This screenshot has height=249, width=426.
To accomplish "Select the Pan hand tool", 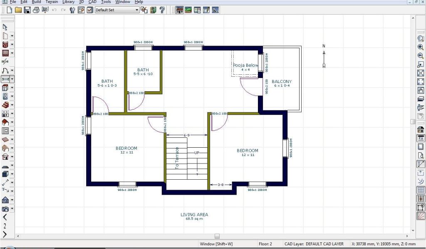I will pos(421,90).
